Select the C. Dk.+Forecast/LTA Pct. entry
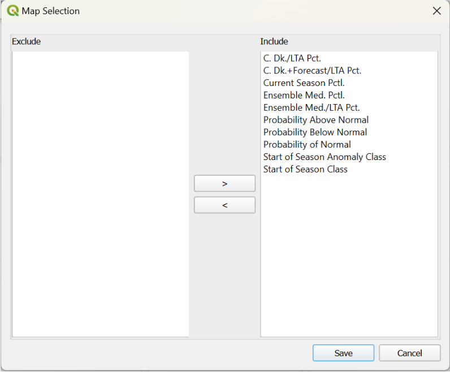Viewport: 450px width, 372px height. pos(312,71)
